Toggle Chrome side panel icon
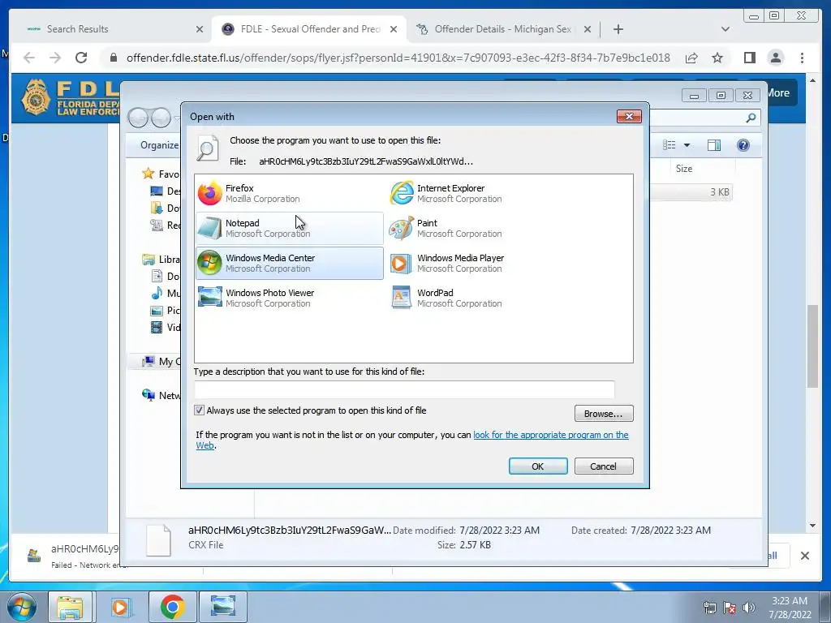Image resolution: width=831 pixels, height=623 pixels. 749,58
